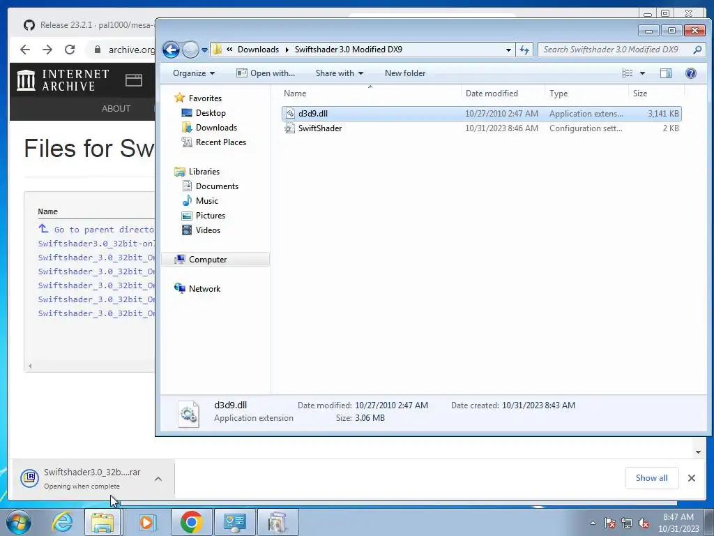Open Windows Media Player from taskbar
714x536 pixels.
click(146, 522)
